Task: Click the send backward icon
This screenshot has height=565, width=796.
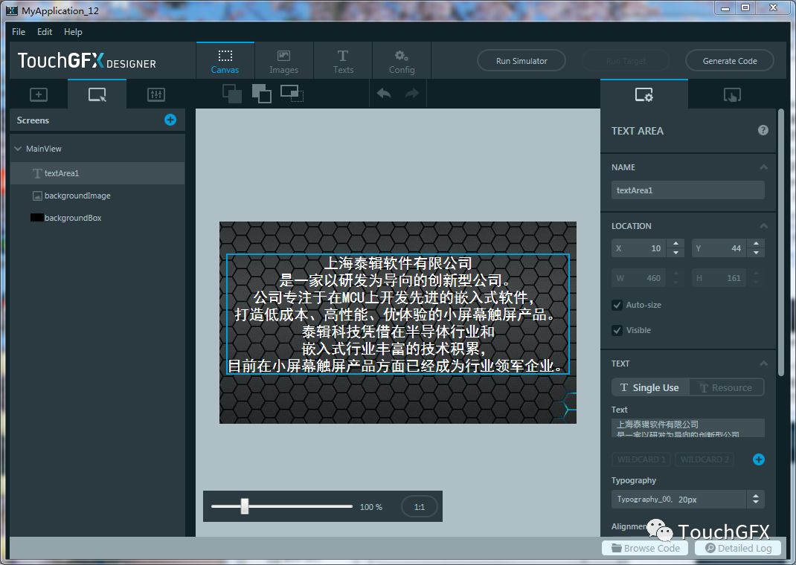Action: coord(232,94)
